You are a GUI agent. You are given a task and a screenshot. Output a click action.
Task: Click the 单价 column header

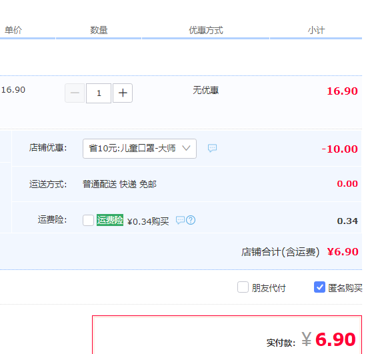[13, 30]
